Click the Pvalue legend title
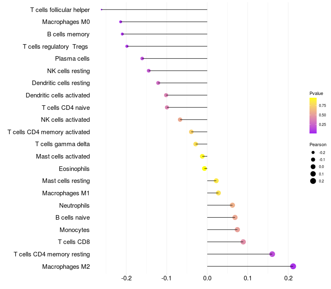 tap(316, 93)
